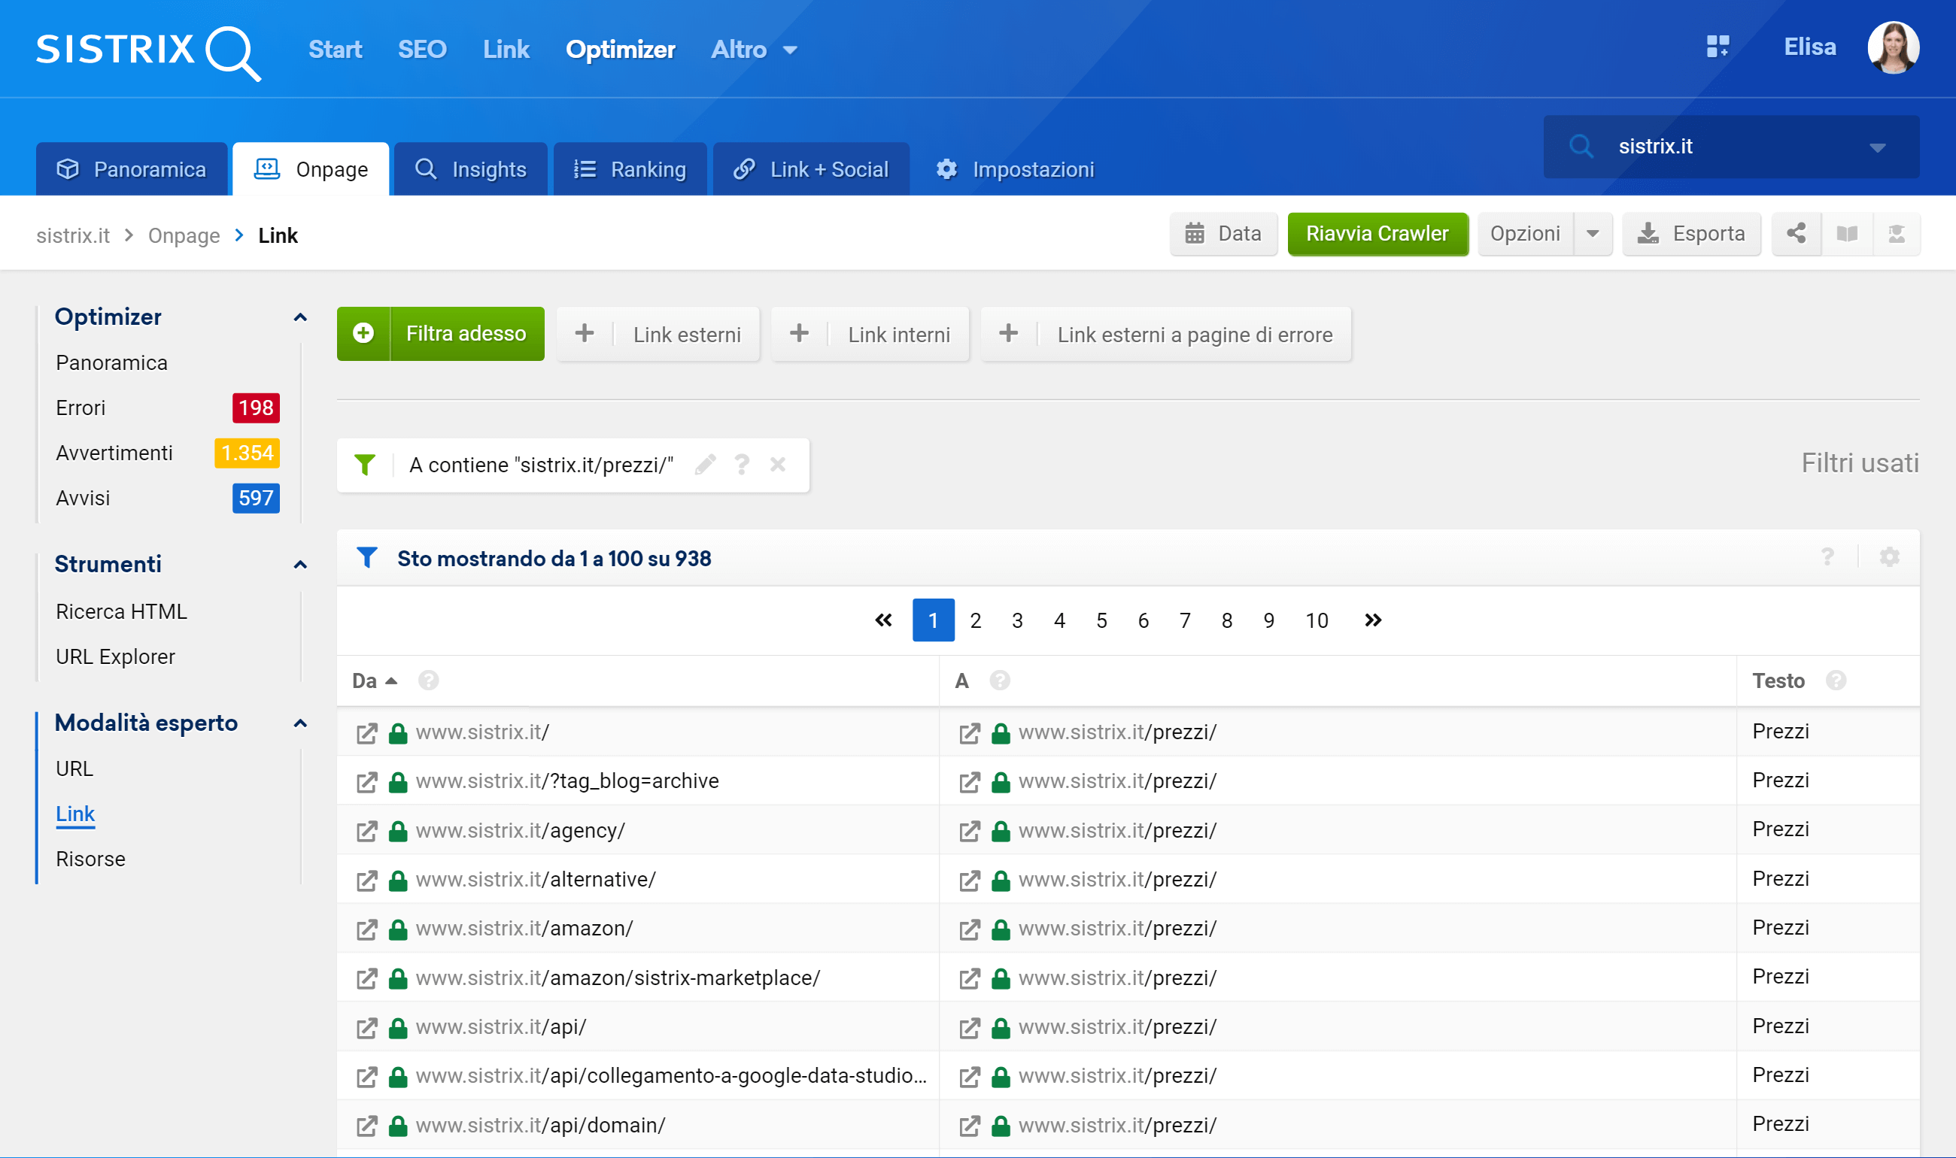
Task: Open external link icon for amazon/ row source
Action: (367, 929)
